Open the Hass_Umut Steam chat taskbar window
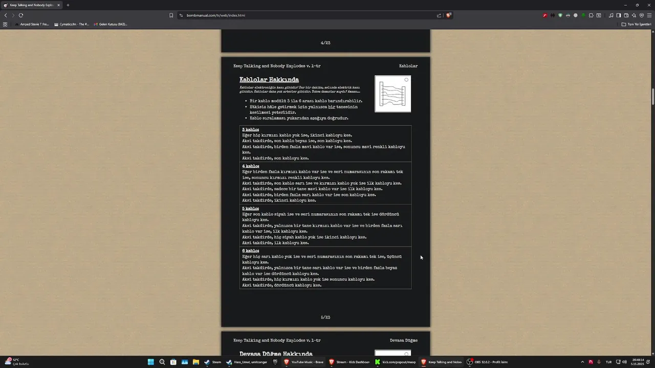Screen dimensions: 655x368 (247, 362)
